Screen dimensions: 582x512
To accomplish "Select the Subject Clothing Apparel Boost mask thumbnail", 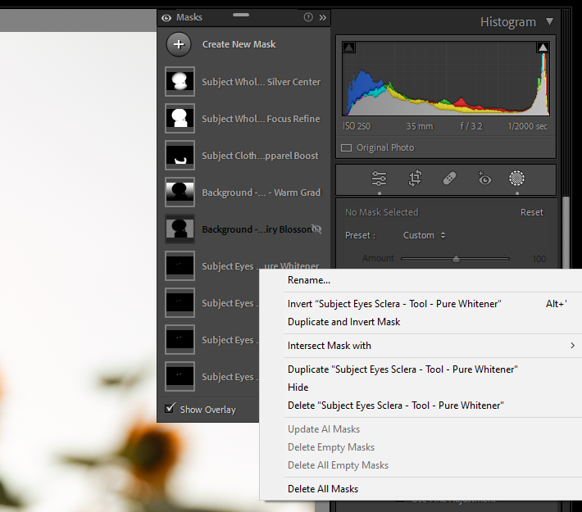I will 180,156.
